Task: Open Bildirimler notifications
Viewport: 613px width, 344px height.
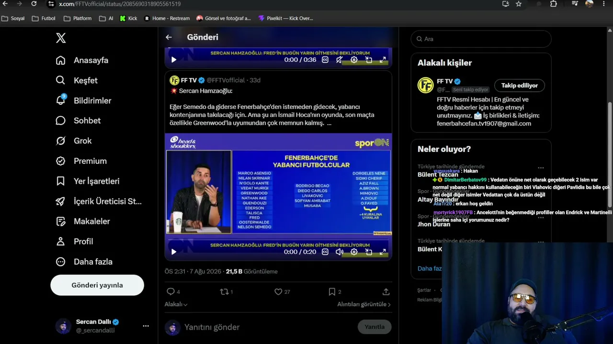Action: tap(83, 100)
